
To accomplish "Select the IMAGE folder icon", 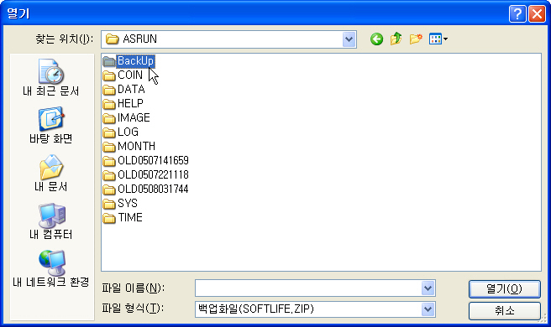I will pyautogui.click(x=109, y=118).
